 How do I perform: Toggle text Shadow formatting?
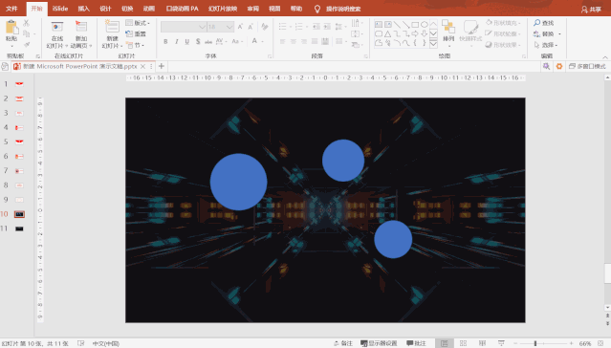(x=198, y=41)
